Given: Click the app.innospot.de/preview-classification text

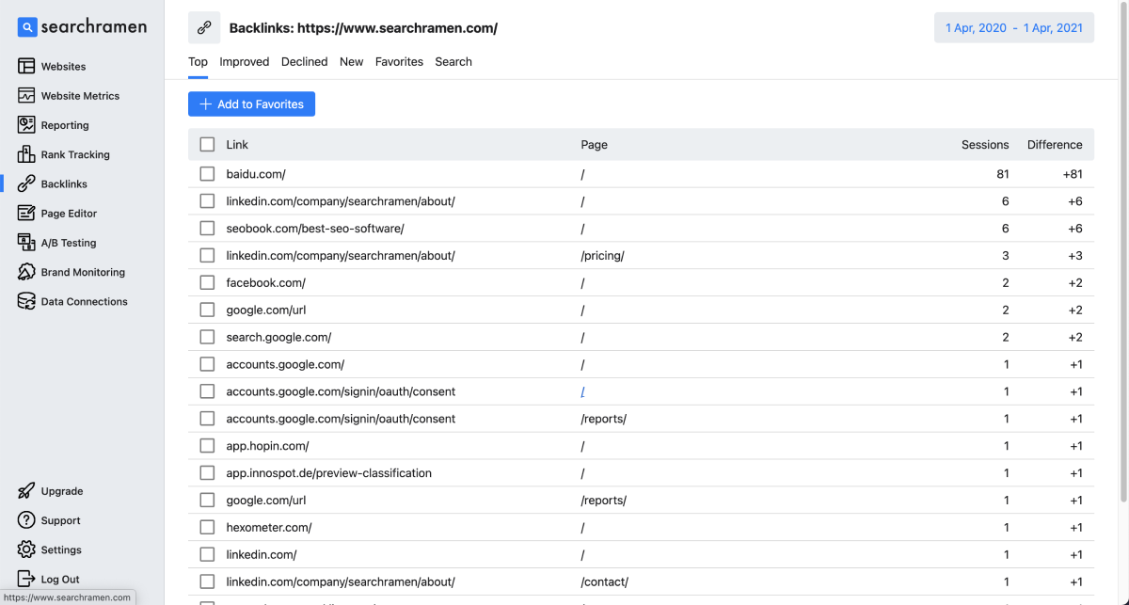Looking at the screenshot, I should pos(328,473).
